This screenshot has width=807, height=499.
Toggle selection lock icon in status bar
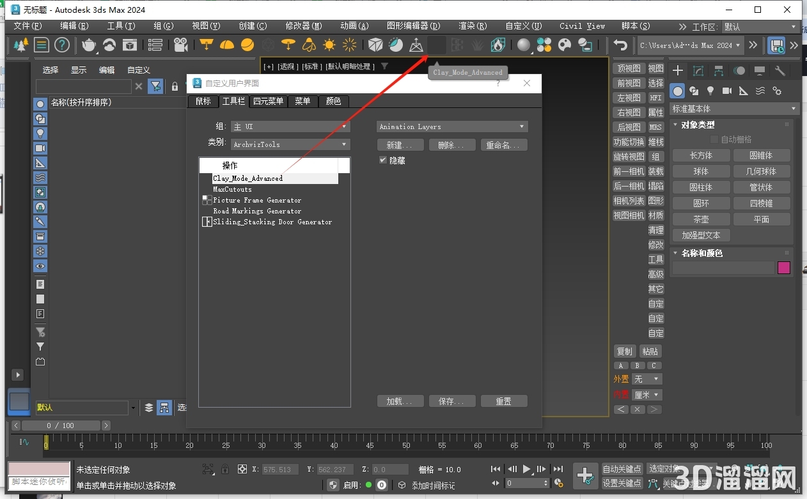pos(224,469)
